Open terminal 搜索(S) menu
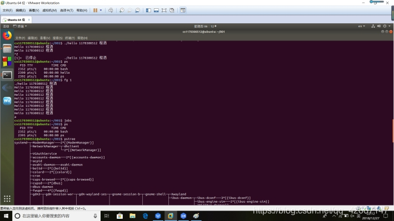394x221 pixels. tap(58, 38)
